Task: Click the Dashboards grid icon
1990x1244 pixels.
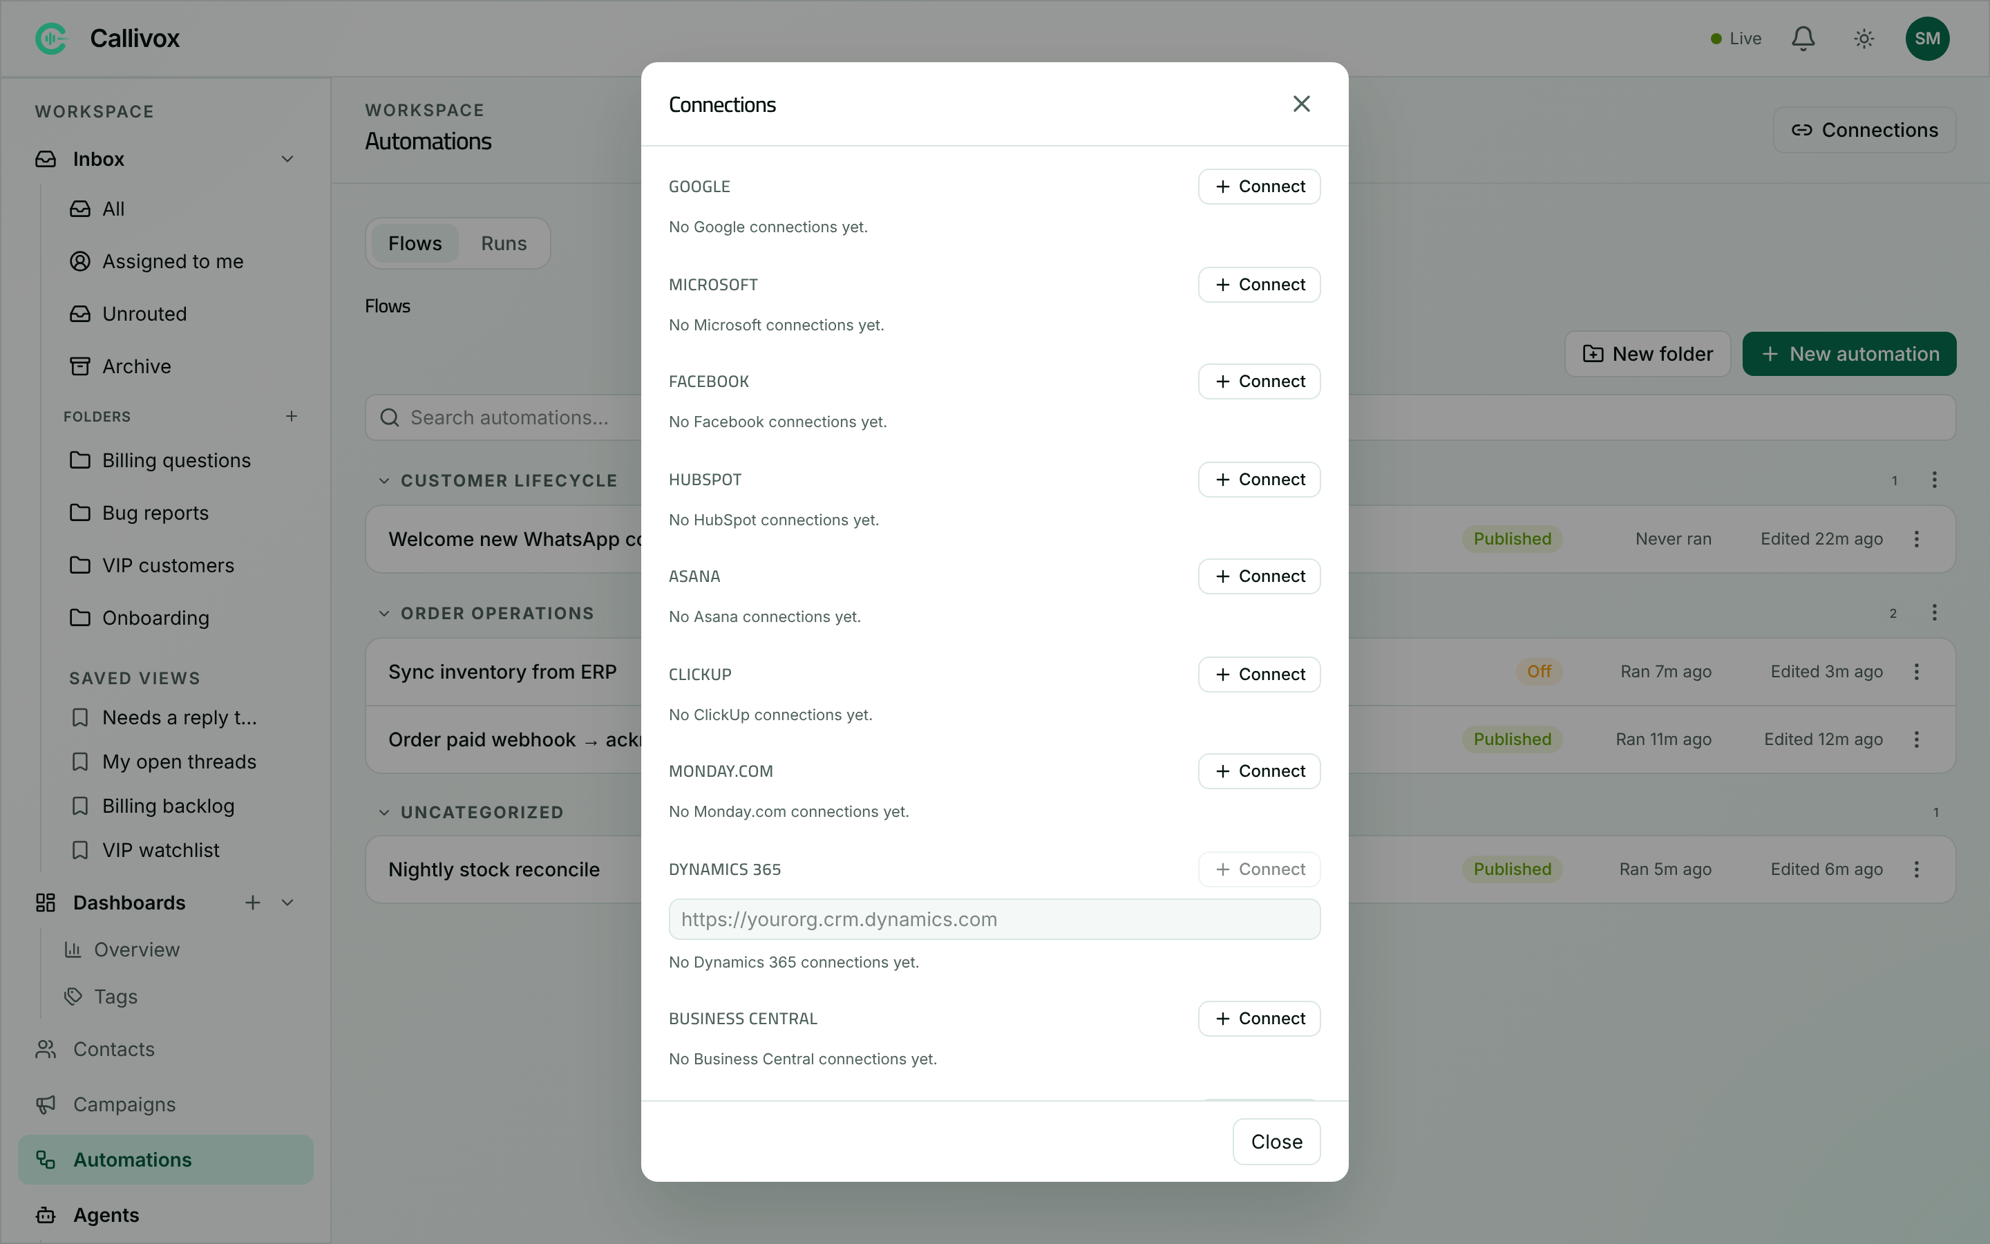Action: coord(46,903)
